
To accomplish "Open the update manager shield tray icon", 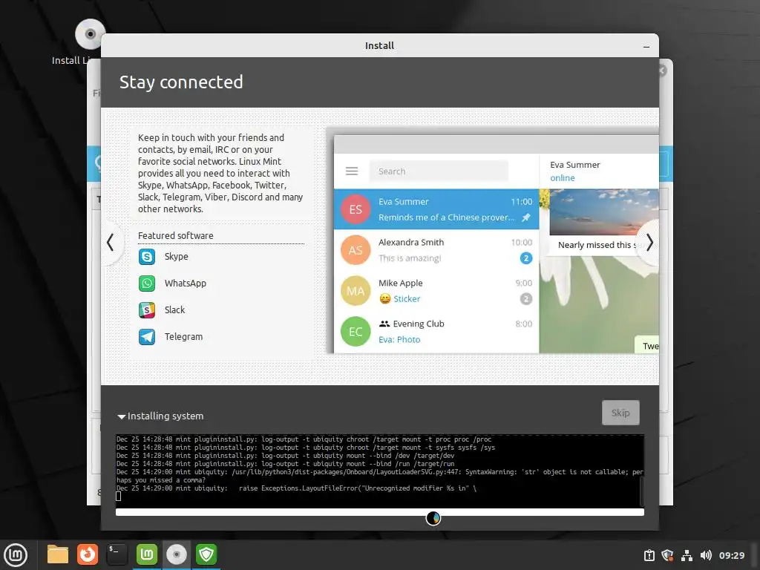I will (x=667, y=555).
